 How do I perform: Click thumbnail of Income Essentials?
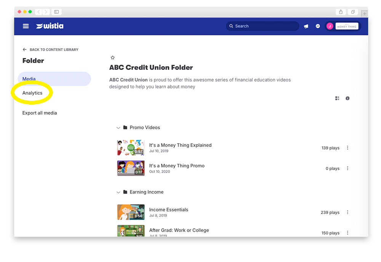(x=131, y=212)
